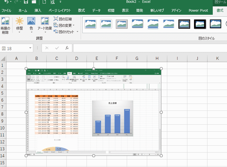Click the Select All corner triangle
Screen dimensions: 227x167
point(3,58)
